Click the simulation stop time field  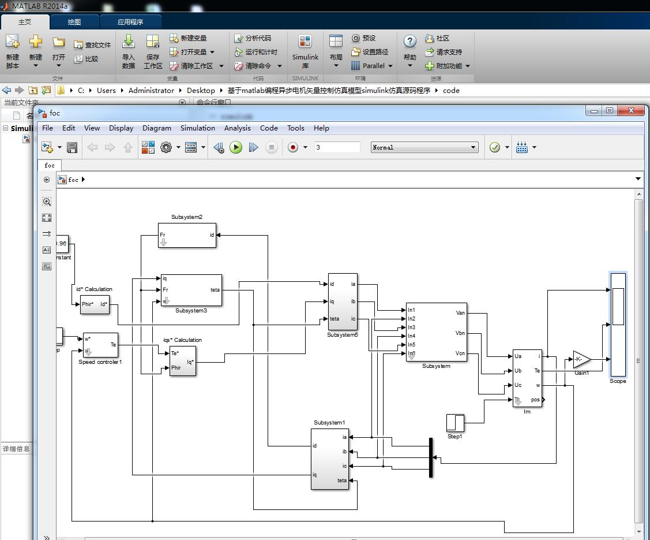click(x=337, y=147)
